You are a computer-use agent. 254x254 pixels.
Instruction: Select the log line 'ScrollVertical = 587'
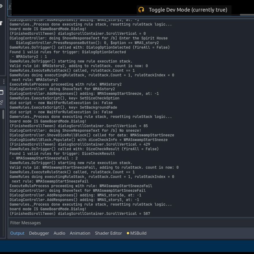pyautogui.click(x=80, y=214)
